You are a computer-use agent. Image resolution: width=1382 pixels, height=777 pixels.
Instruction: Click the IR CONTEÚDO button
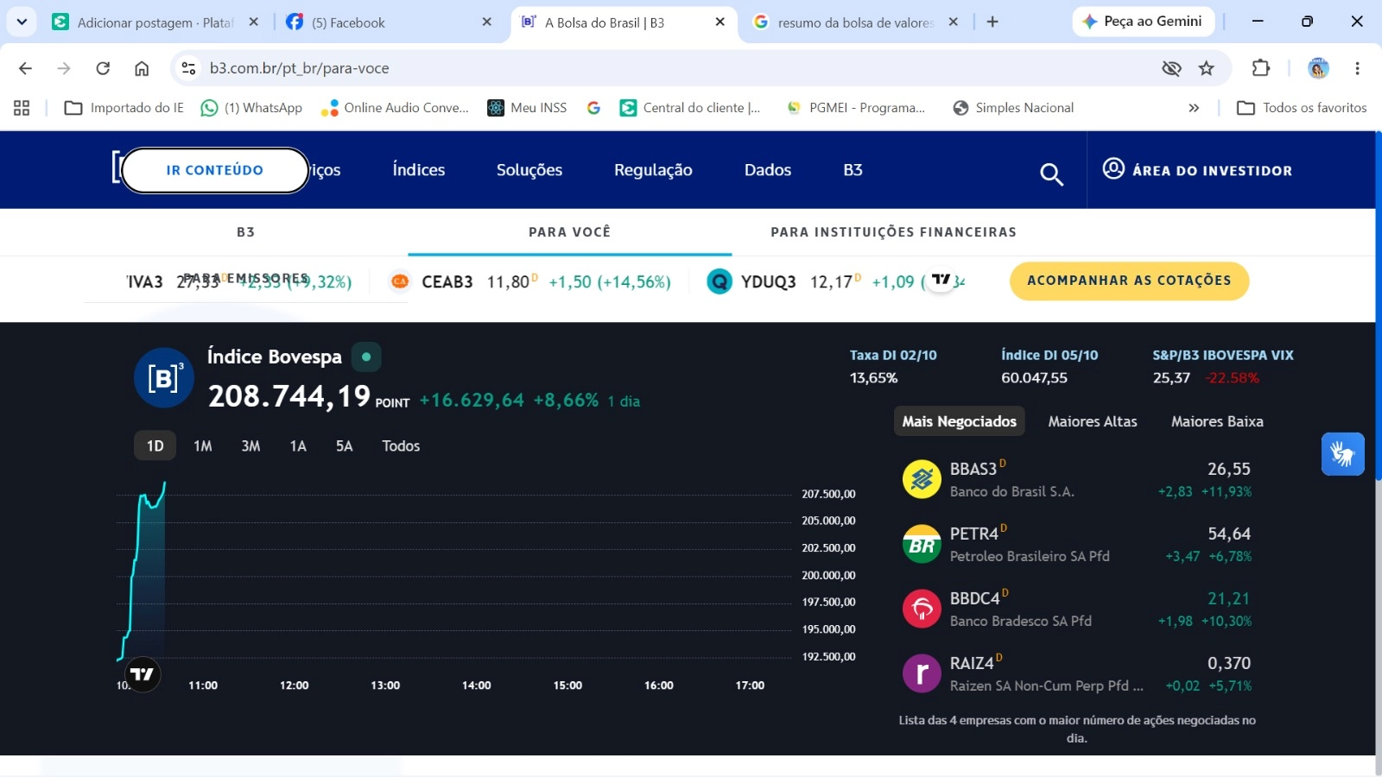pos(215,170)
